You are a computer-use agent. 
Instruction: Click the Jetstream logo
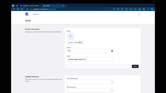pos(27,14)
